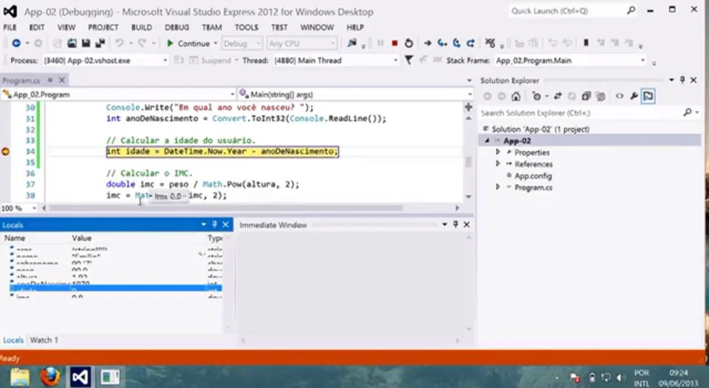
Task: Click the Open File toolbar icon
Action: point(72,44)
